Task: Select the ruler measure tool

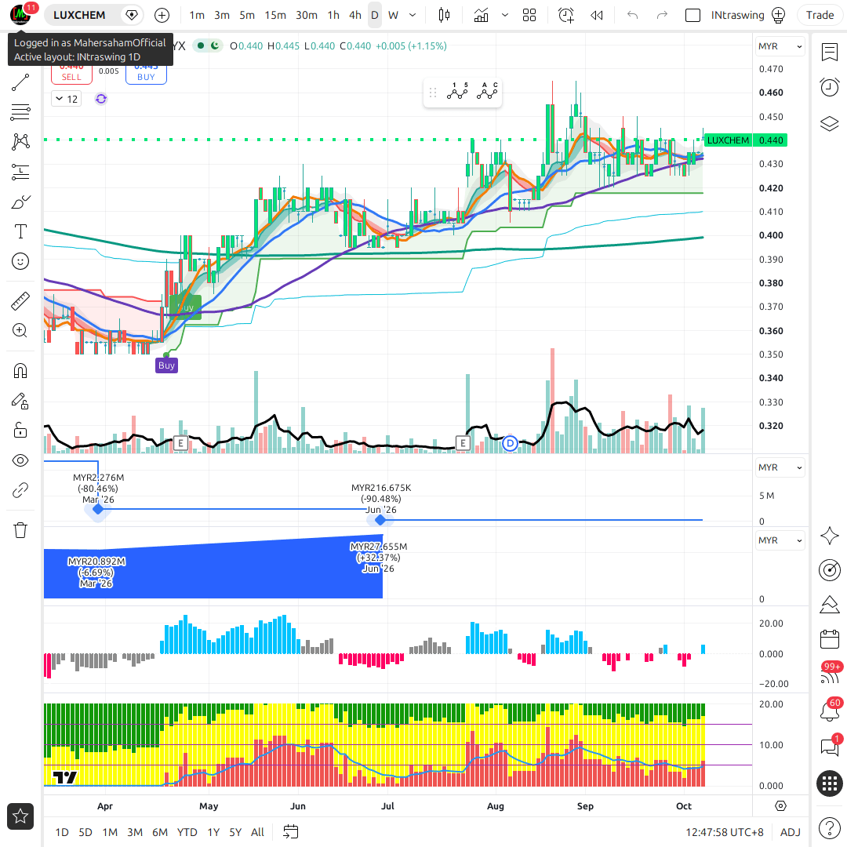Action: coord(20,301)
